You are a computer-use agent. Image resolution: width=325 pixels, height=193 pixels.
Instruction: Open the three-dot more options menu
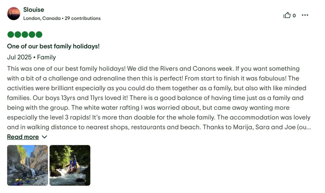(x=305, y=15)
